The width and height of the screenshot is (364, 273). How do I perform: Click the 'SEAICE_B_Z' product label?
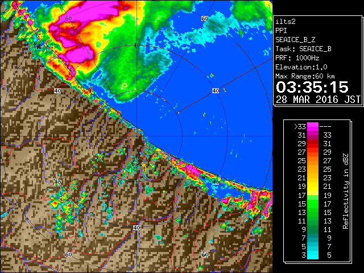pos(295,40)
